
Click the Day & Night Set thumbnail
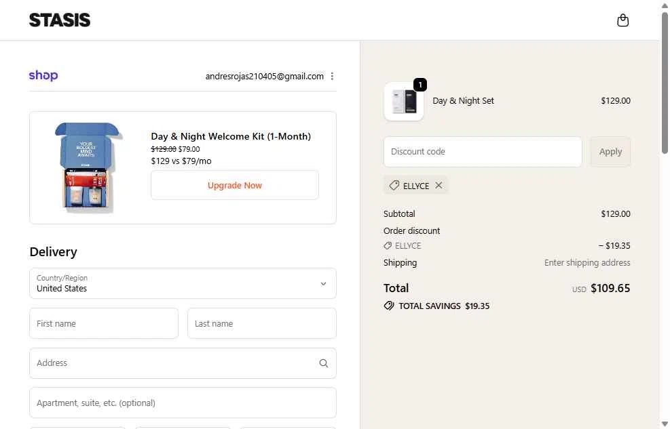pos(404,101)
